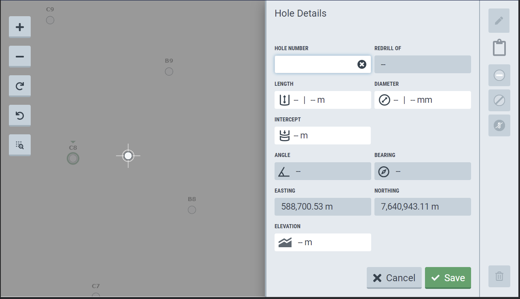Click the C7 hole label

click(95, 286)
